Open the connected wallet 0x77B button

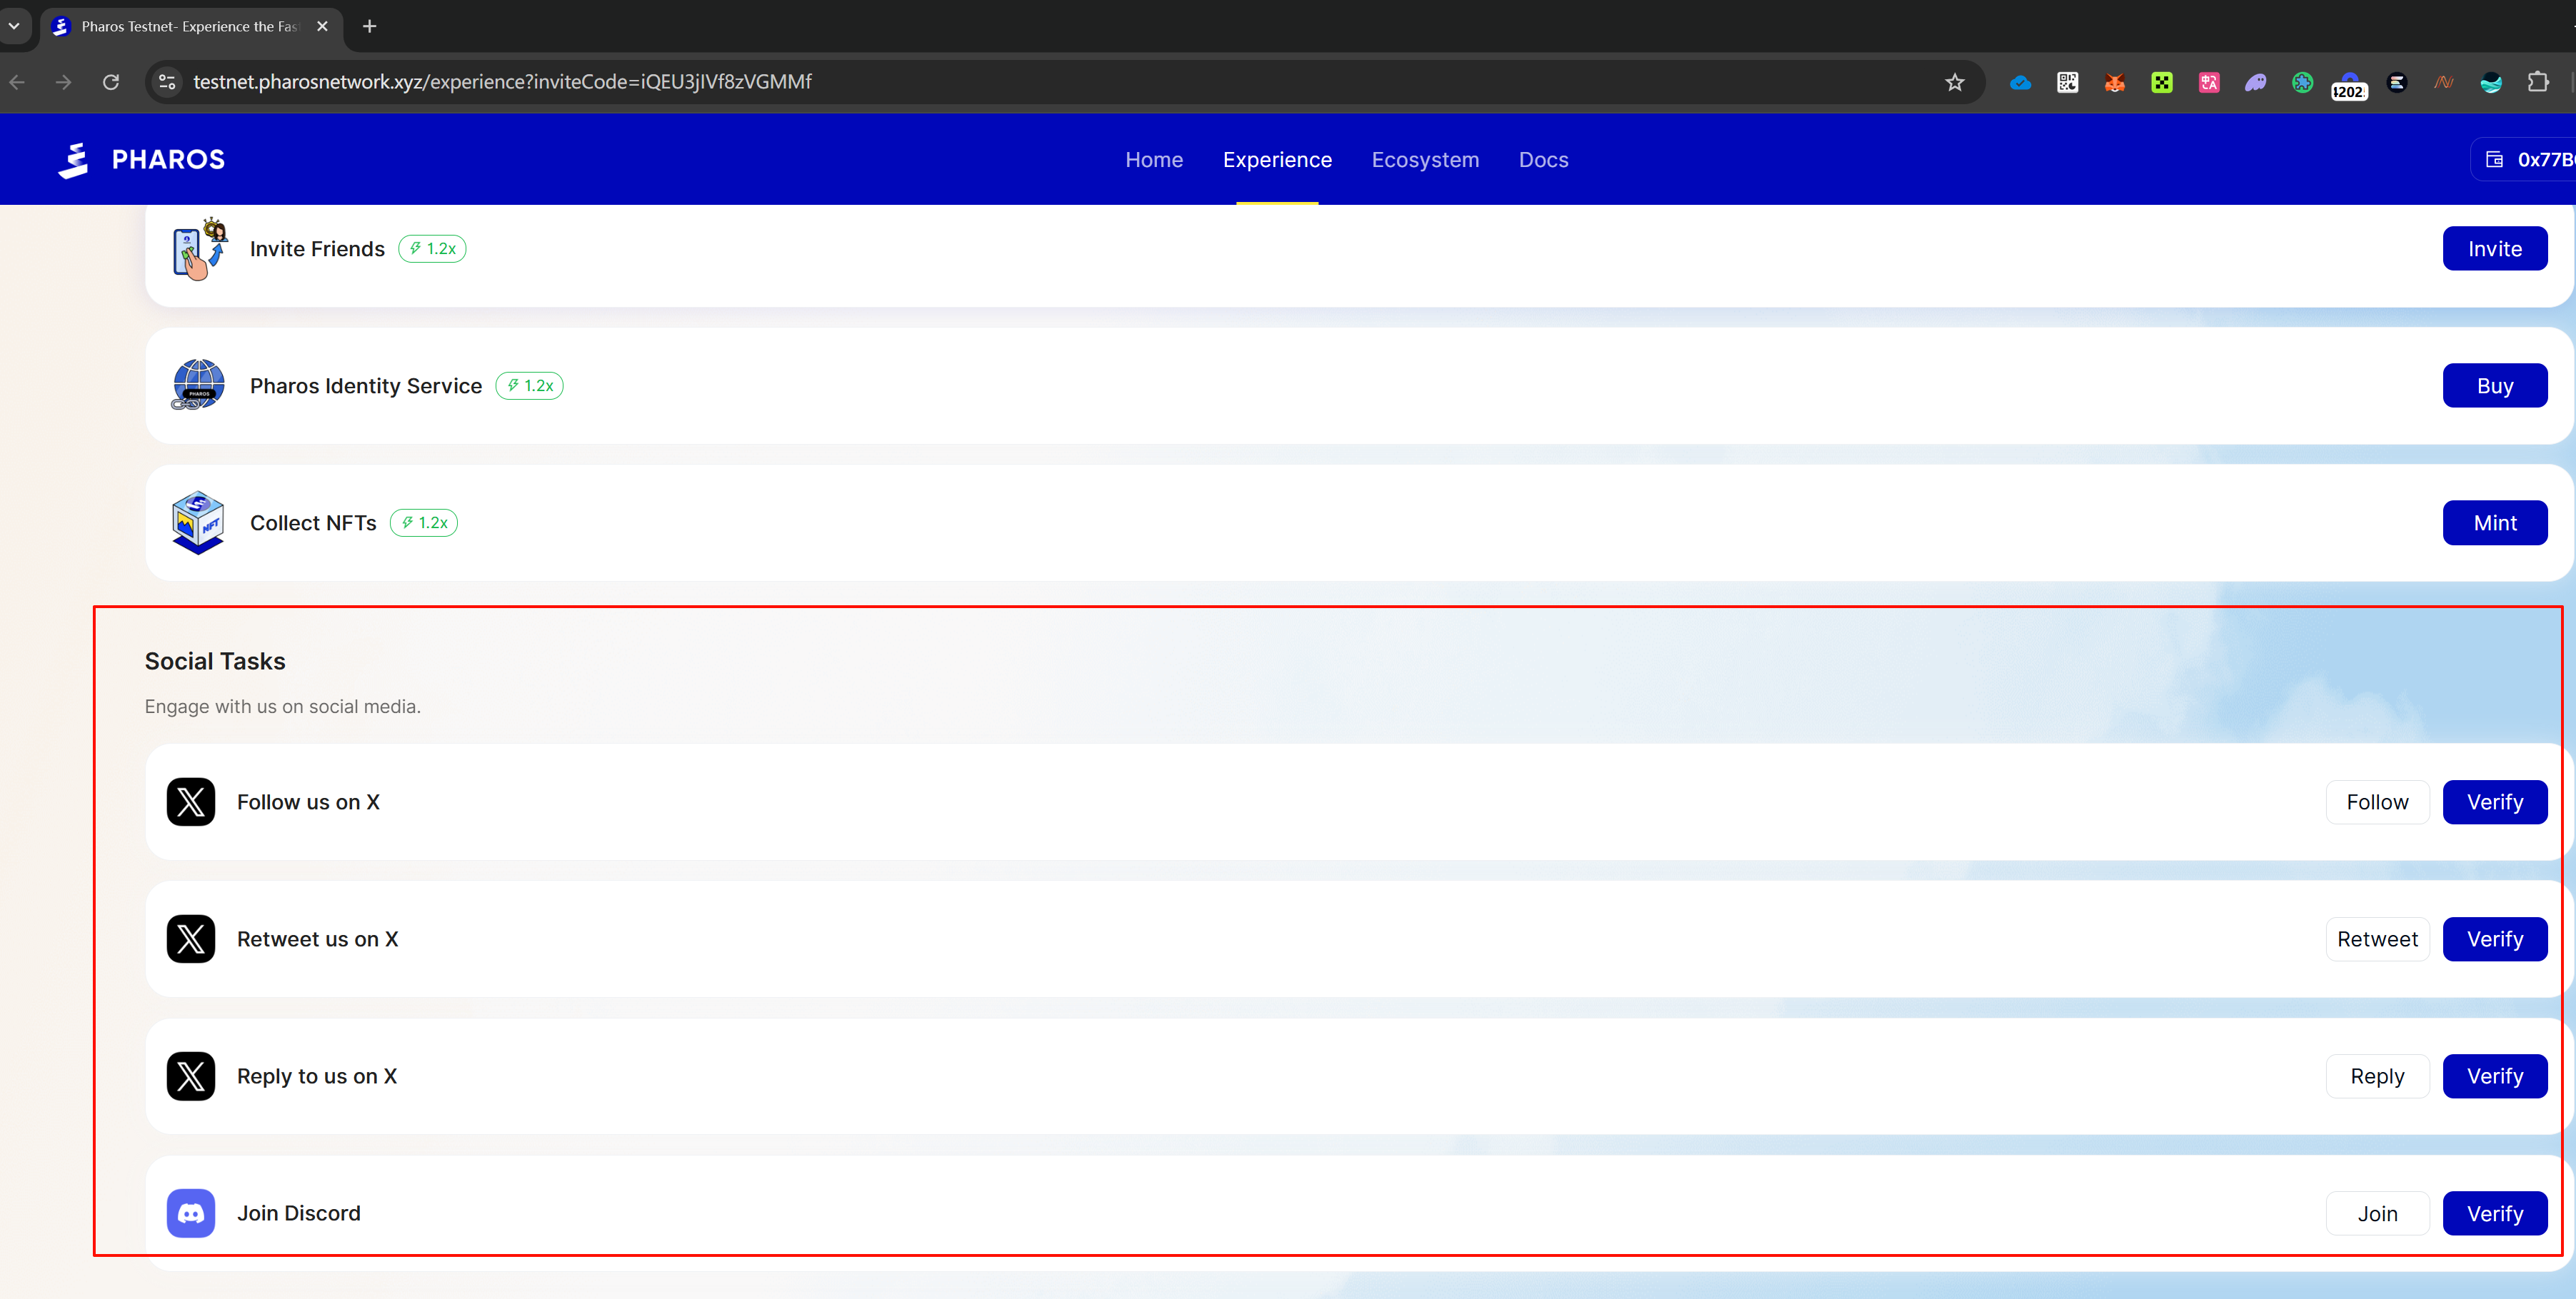(2524, 160)
